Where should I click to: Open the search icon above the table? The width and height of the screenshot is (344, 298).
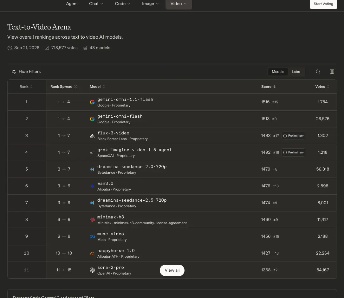[x=318, y=72]
